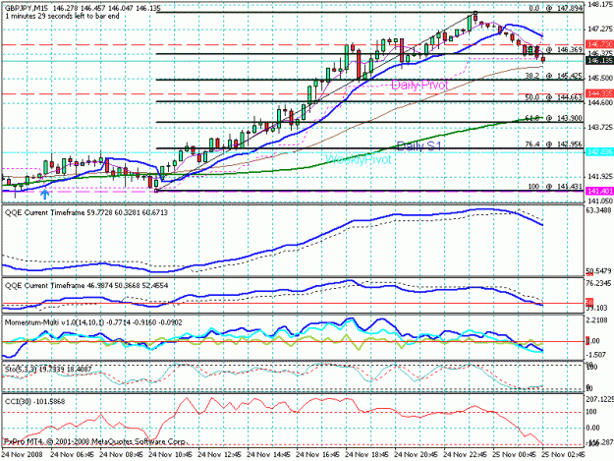This screenshot has width=614, height=461.
Task: Select the Fibonacci label '@ 146.369'
Action: 564,50
